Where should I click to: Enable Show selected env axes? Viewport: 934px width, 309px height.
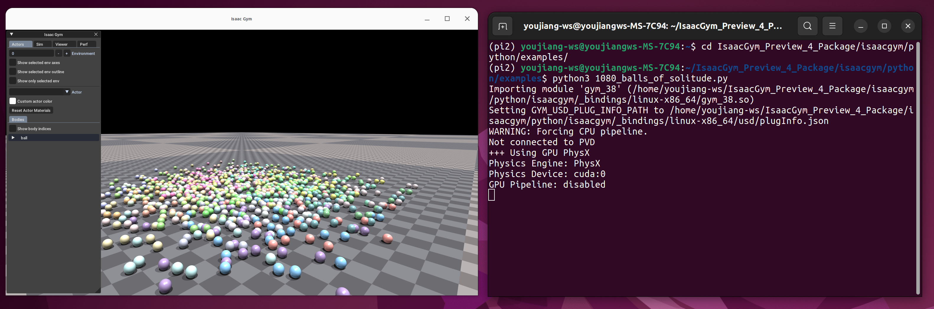click(13, 62)
